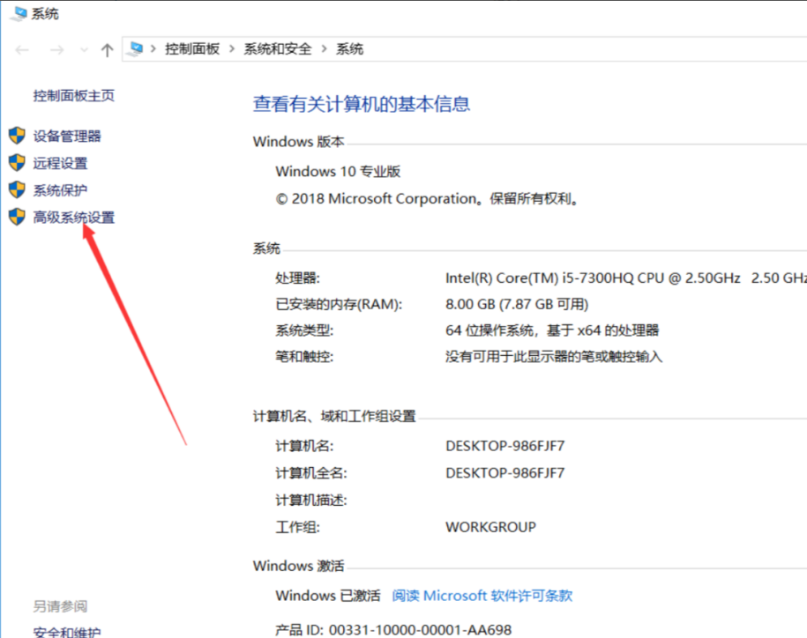This screenshot has width=807, height=638.
Task: Open 设备管理器 link
Action: pos(67,137)
